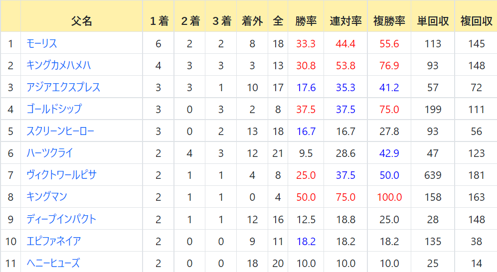This screenshot has width=497, height=272.
Task: Click the 複回収 column header
Action: 477,21
